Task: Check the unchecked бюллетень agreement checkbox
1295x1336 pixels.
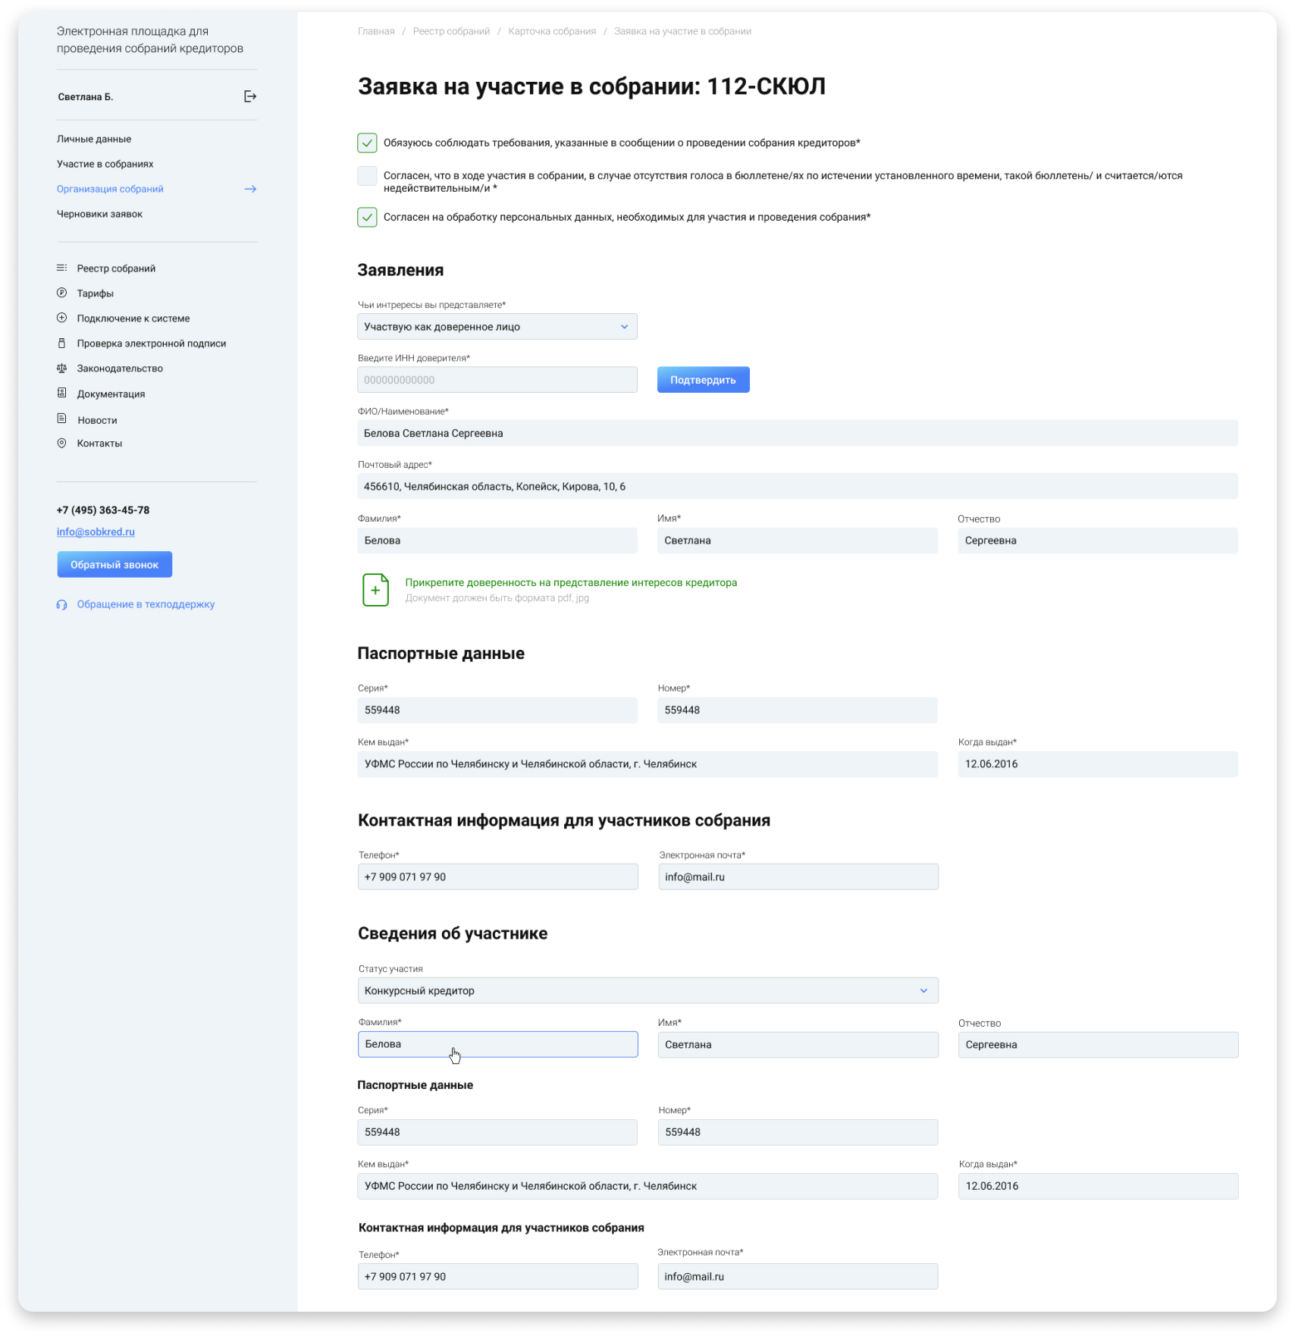Action: click(367, 176)
